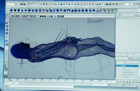Click the time range slider bar

pos(55,83)
